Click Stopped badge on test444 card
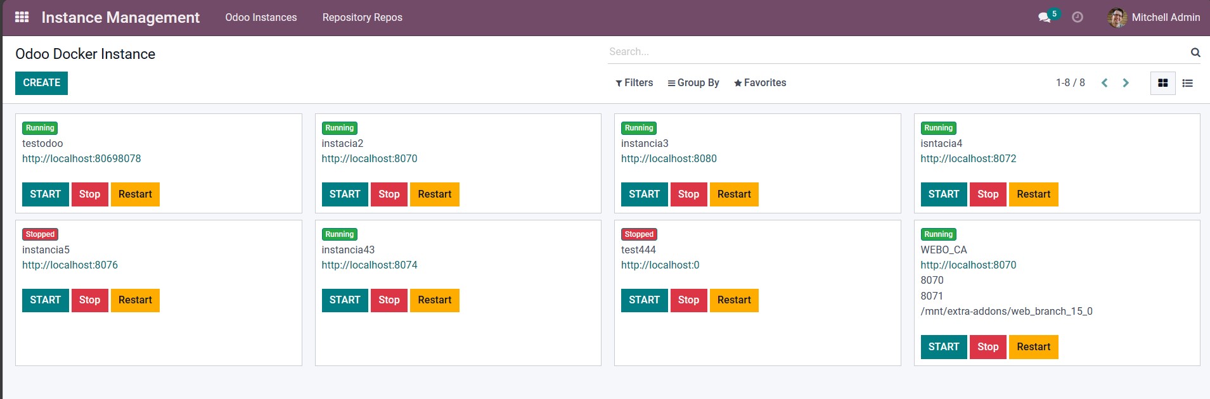This screenshot has width=1210, height=399. coord(639,234)
